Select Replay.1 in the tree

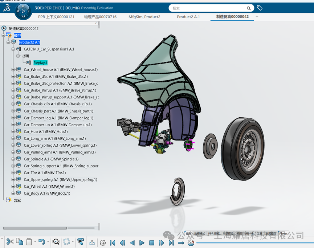[40, 63]
